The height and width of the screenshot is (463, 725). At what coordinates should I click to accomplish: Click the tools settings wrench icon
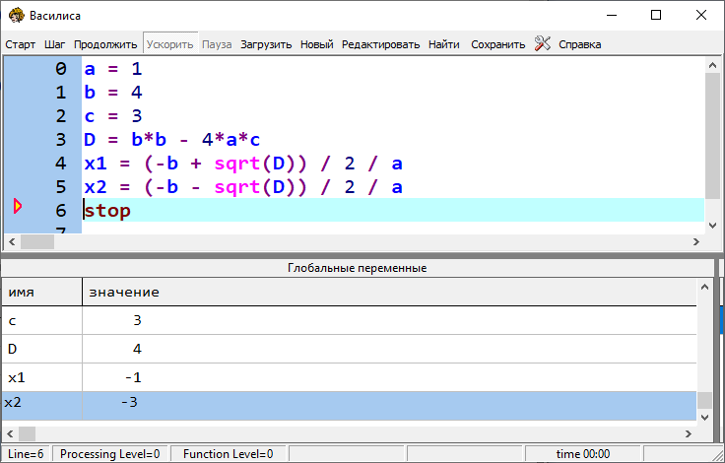543,43
